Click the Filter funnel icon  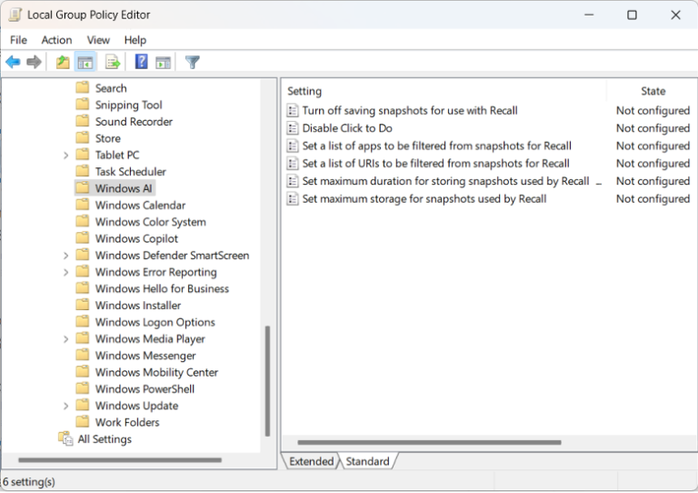pos(193,62)
